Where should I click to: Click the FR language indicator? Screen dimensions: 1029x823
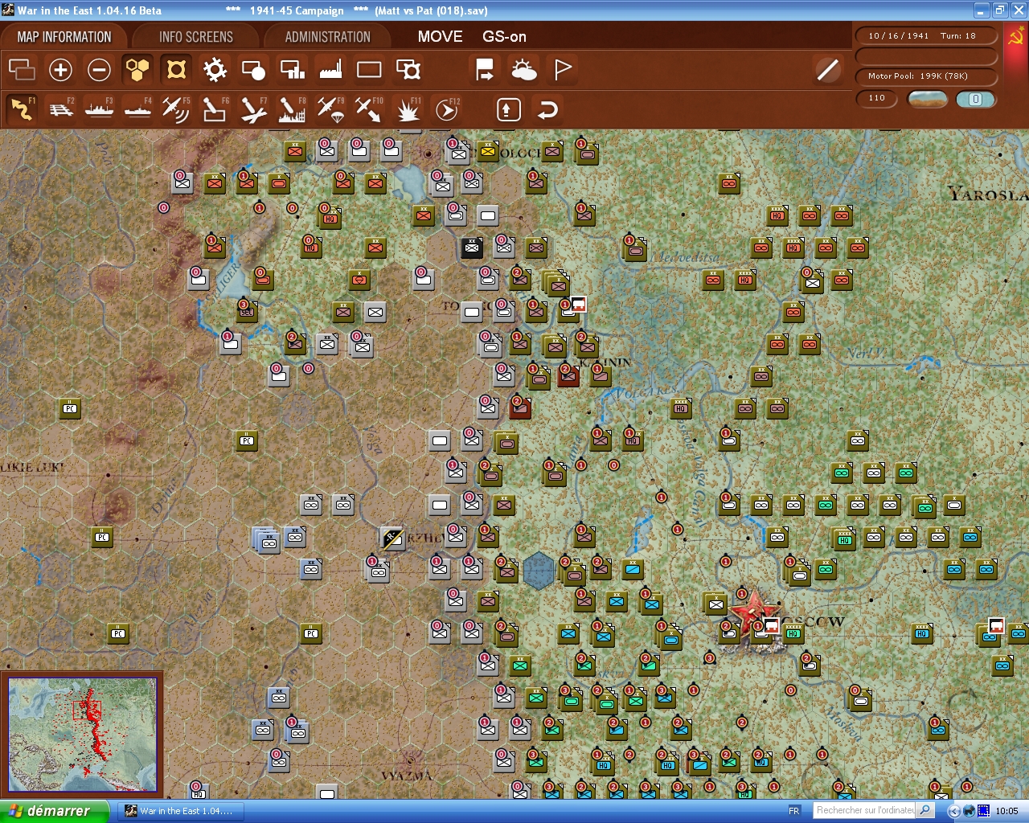point(794,811)
